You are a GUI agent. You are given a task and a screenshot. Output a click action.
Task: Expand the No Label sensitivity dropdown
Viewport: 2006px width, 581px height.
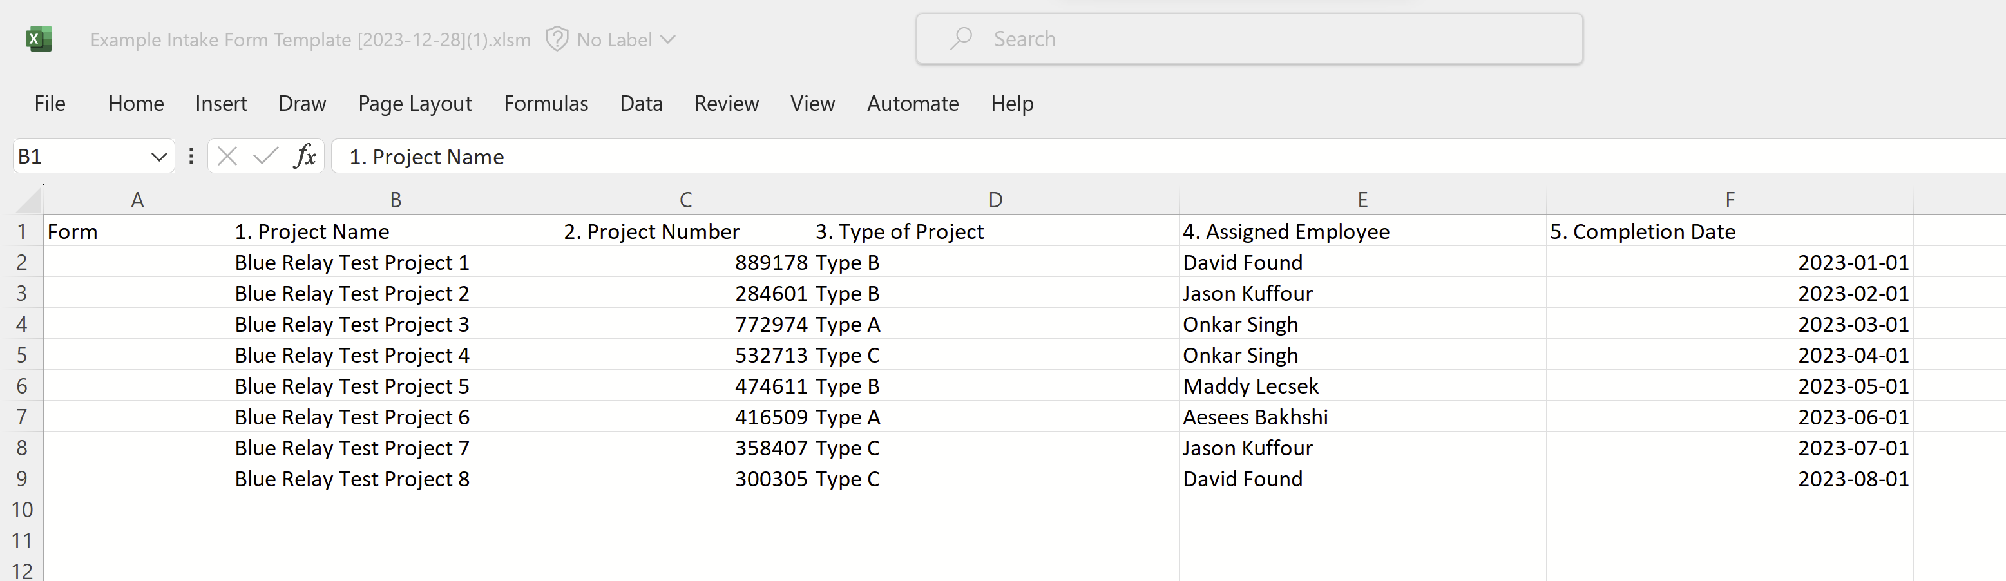pos(667,39)
